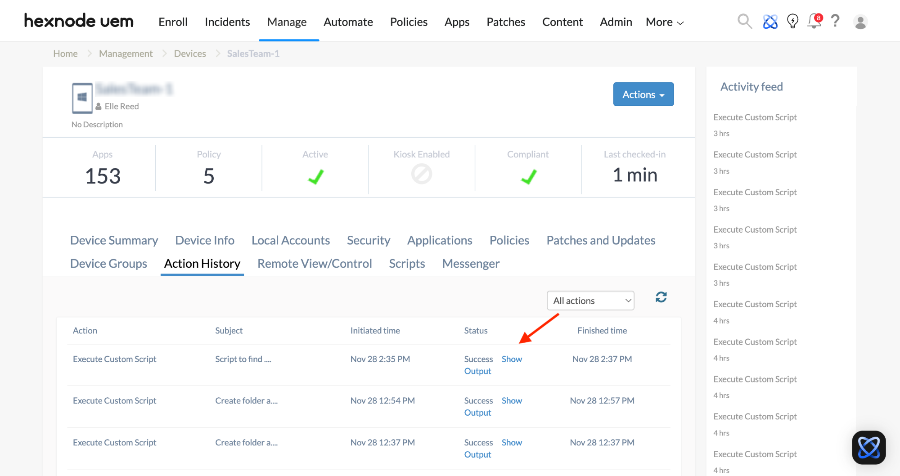
Task: Open the All actions filter dropdown
Action: click(590, 301)
